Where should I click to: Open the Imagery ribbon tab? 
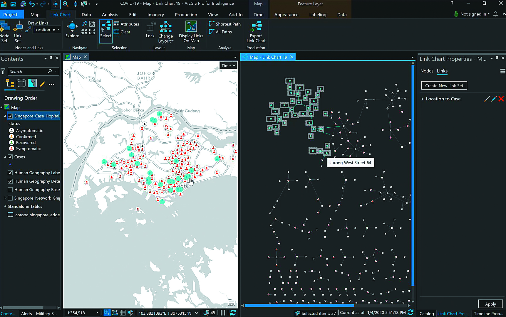156,14
